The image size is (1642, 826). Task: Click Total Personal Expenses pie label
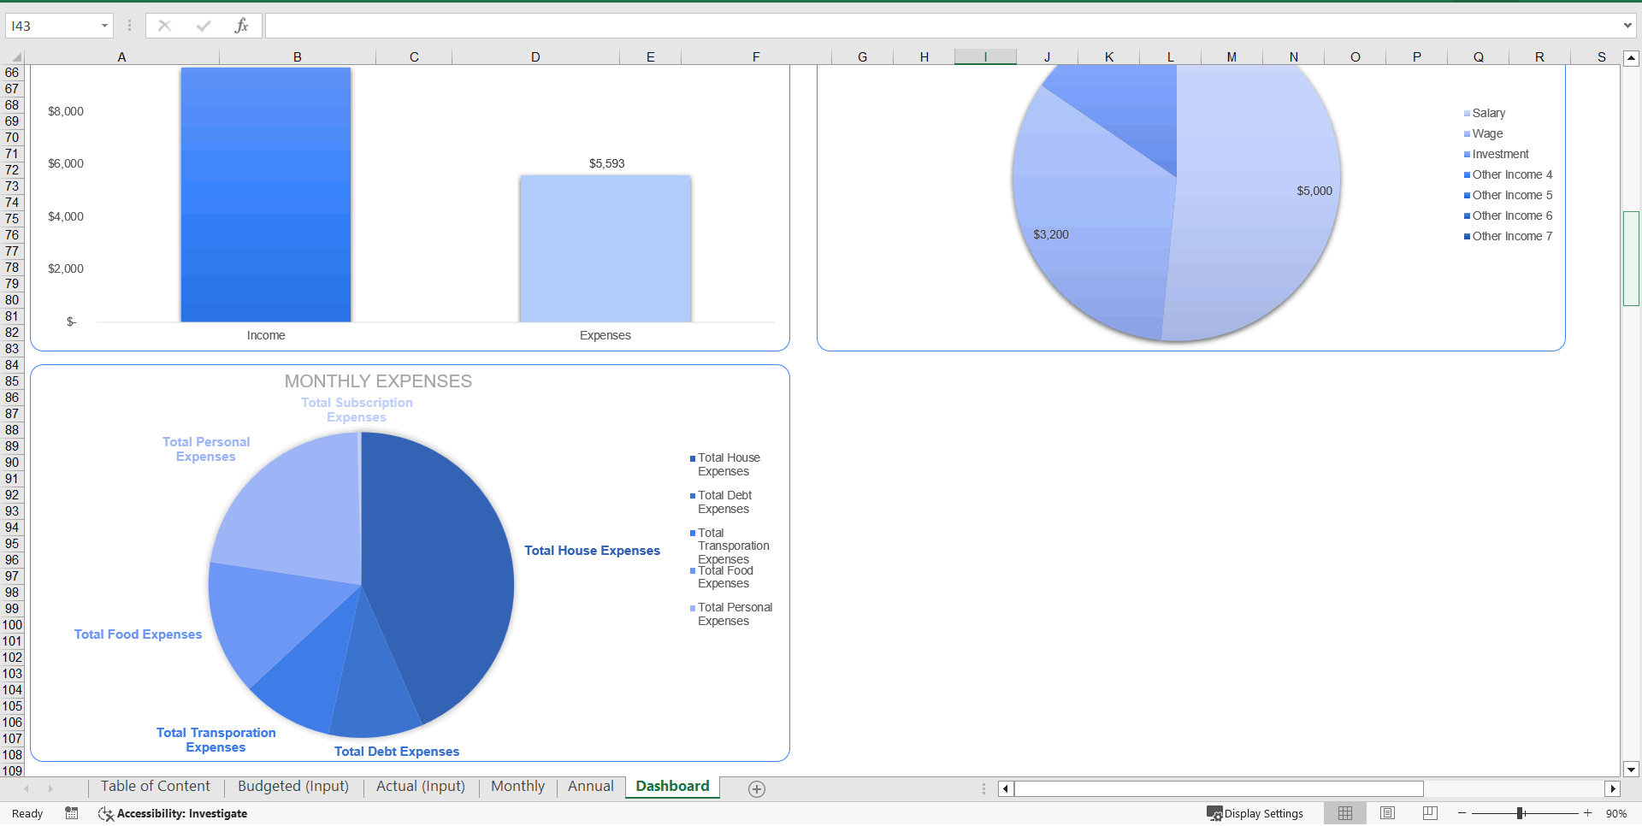tap(206, 449)
